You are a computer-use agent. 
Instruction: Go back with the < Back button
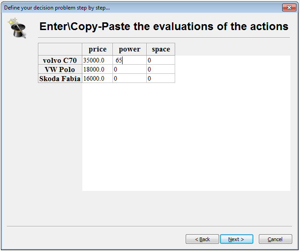point(202,239)
